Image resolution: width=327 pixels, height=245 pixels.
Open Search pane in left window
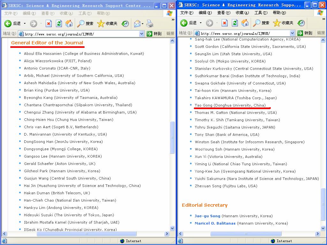pos(85,24)
